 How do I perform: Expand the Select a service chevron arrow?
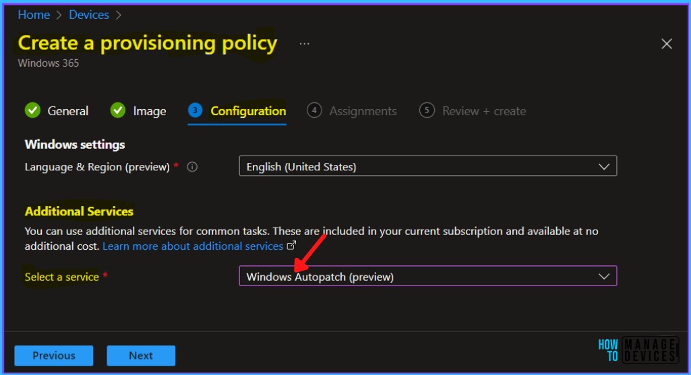604,276
